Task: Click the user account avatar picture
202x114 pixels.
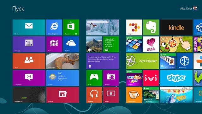Action: click(195, 9)
